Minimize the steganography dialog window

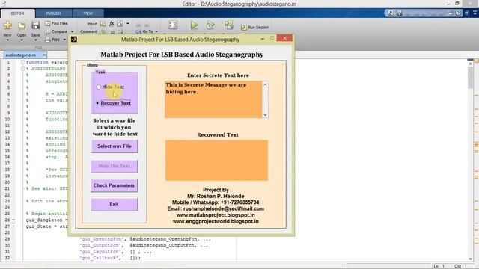pos(263,39)
